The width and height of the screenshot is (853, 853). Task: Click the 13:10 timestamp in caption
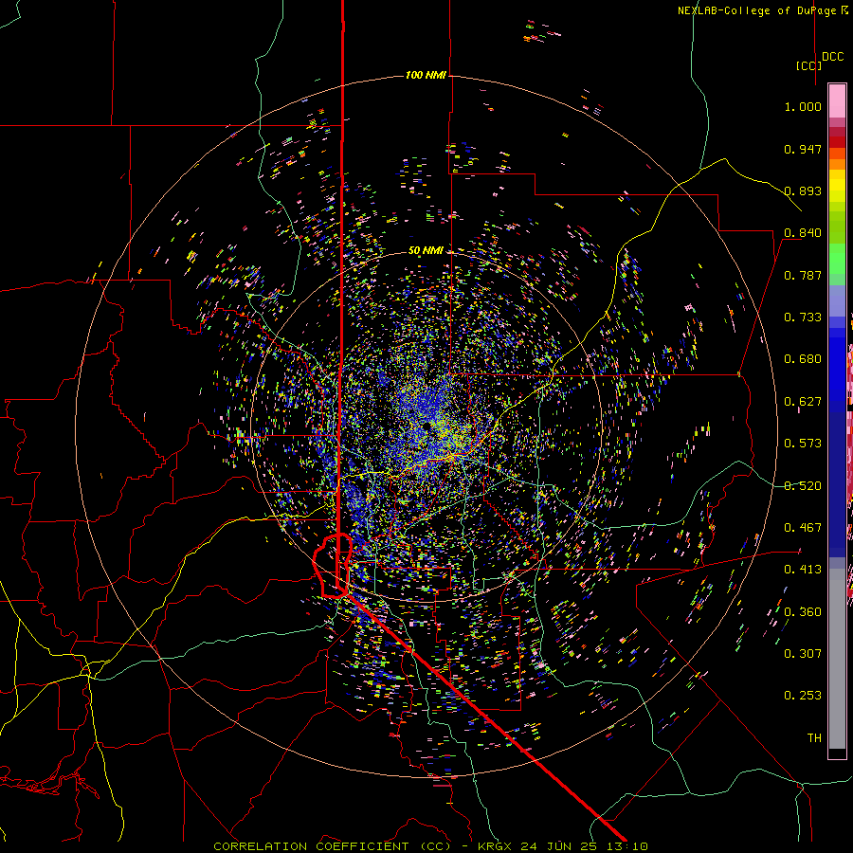pos(627,846)
